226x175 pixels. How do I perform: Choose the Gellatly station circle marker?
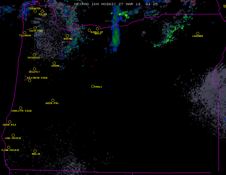coord(34,69)
